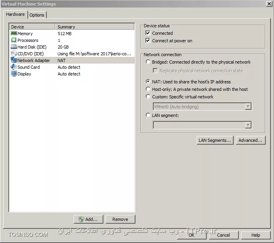274x243 pixels.
Task: Click the Summary column header
Action: click(x=95, y=27)
